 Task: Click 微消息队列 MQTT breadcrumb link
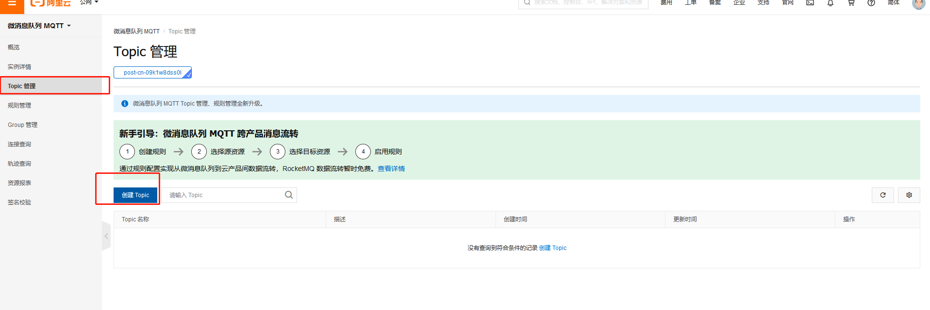click(x=136, y=31)
